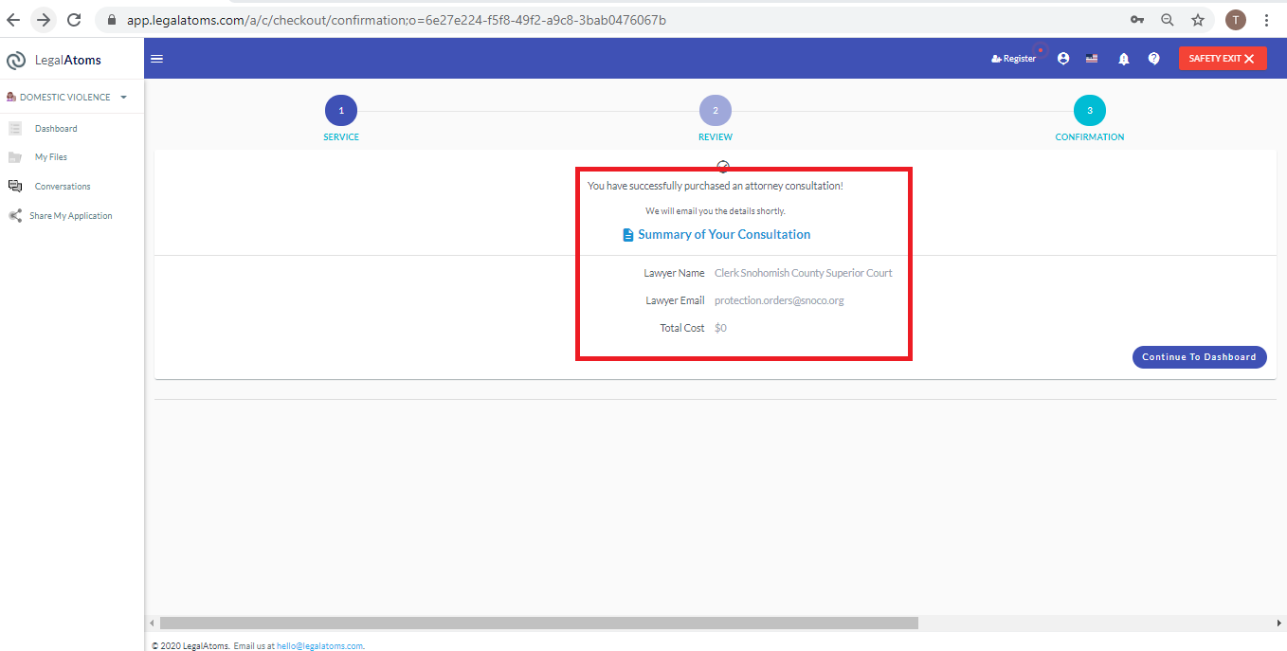Click the Total Cost value $0
1287x651 pixels.
pos(720,328)
